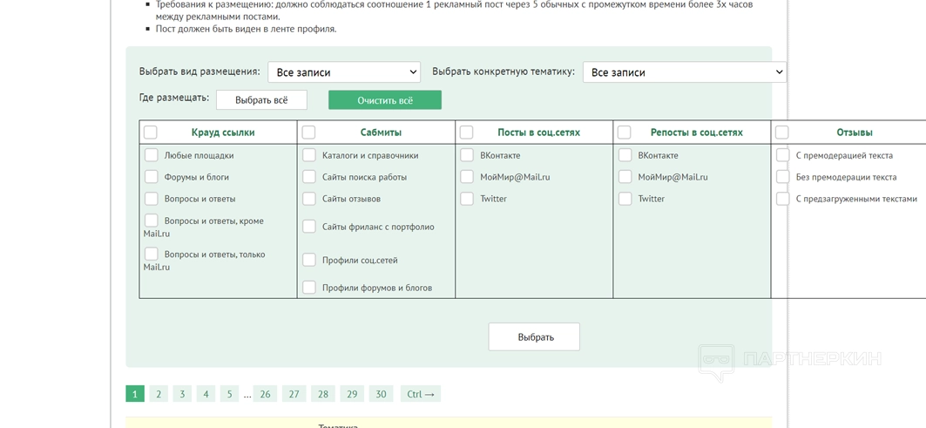Go to page 30

point(381,394)
